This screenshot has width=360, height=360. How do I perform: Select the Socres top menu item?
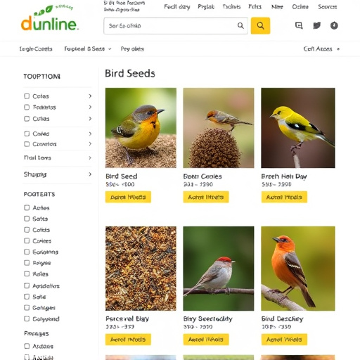327,7
